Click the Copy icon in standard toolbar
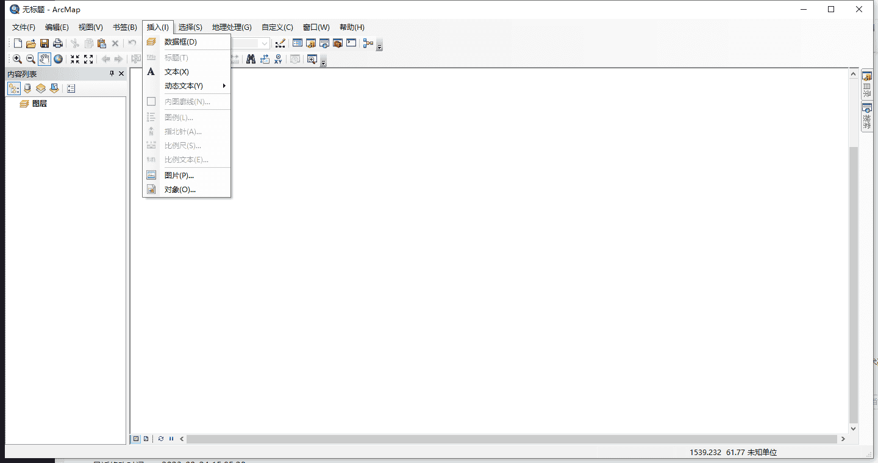878x463 pixels. tap(88, 43)
